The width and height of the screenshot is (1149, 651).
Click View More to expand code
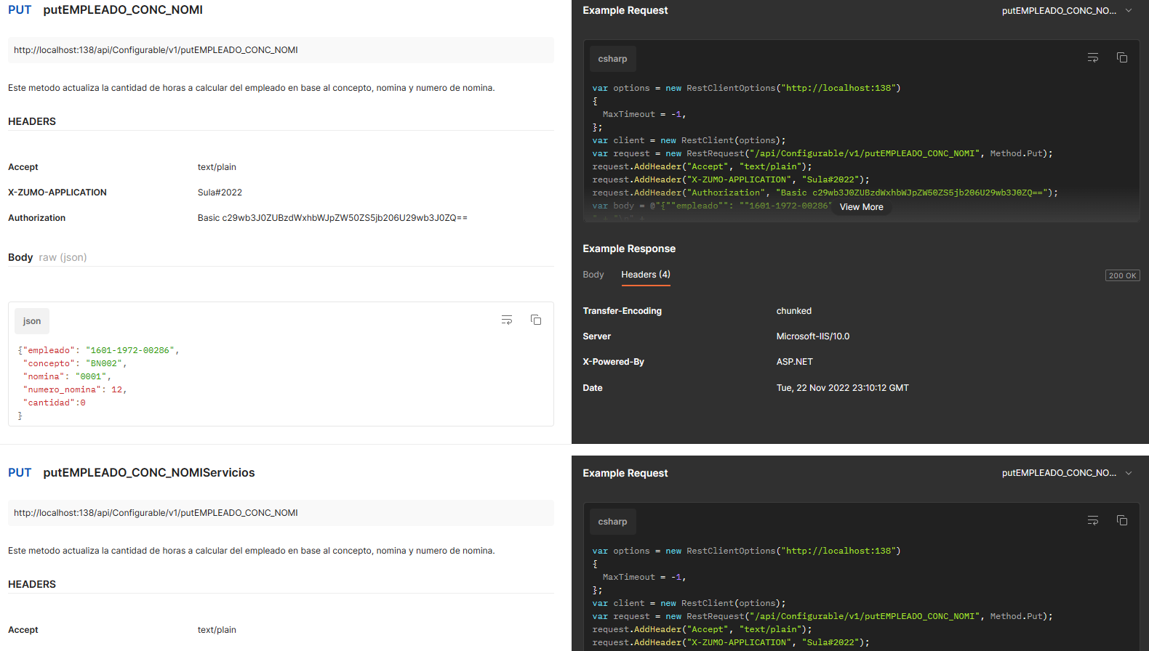862,207
